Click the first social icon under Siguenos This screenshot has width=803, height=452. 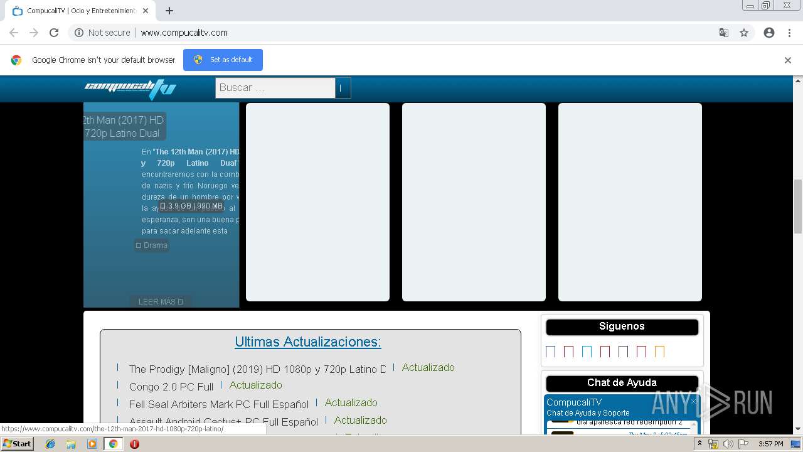(x=550, y=352)
